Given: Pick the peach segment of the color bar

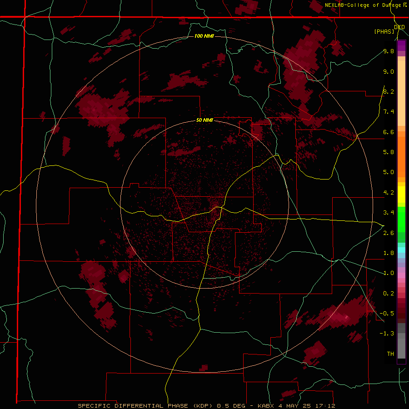Looking at the screenshot, I should (x=401, y=91).
